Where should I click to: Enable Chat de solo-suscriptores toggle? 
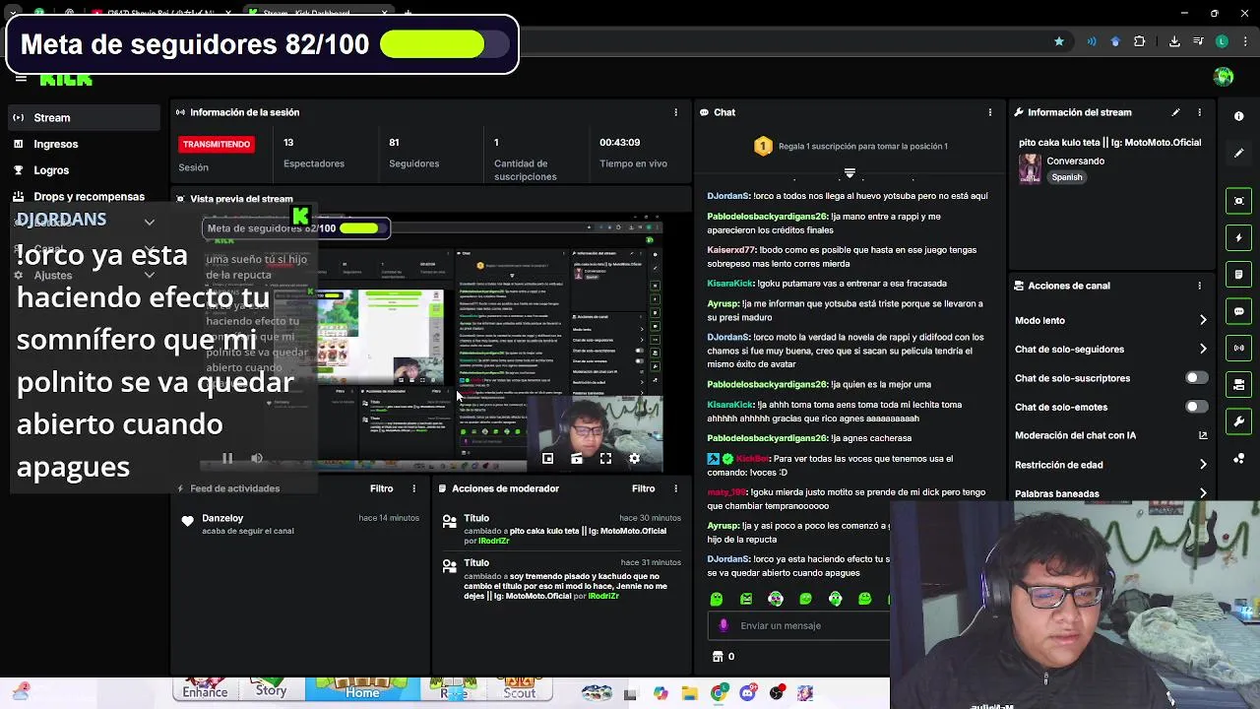coord(1196,378)
